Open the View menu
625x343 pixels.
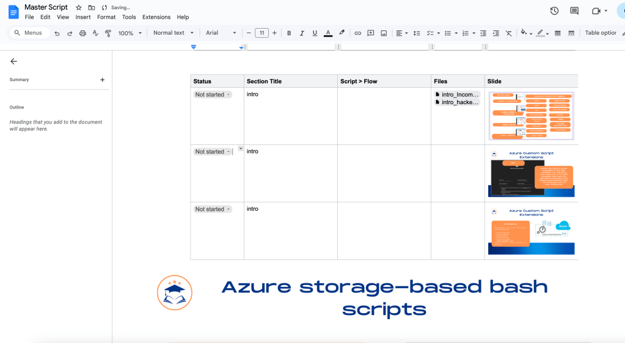click(62, 17)
